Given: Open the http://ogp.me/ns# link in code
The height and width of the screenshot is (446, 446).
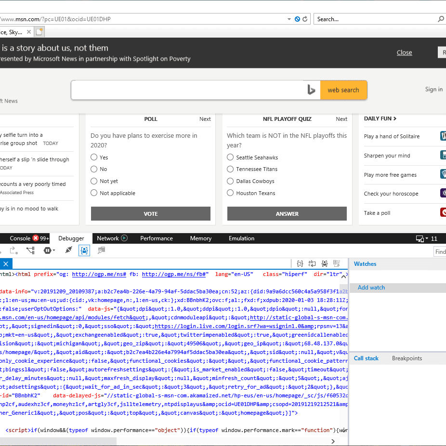Looking at the screenshot, I should [99, 274].
